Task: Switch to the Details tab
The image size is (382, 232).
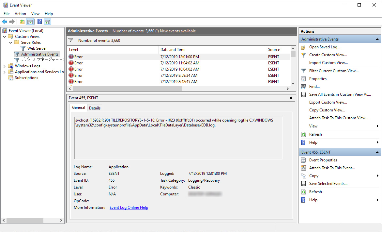Action: [x=95, y=108]
